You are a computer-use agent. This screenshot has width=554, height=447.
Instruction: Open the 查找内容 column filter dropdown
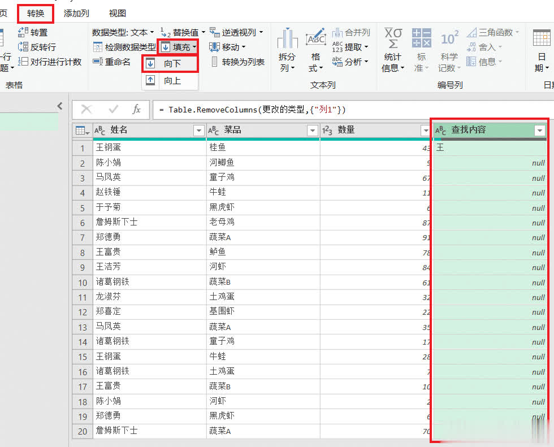pos(540,131)
